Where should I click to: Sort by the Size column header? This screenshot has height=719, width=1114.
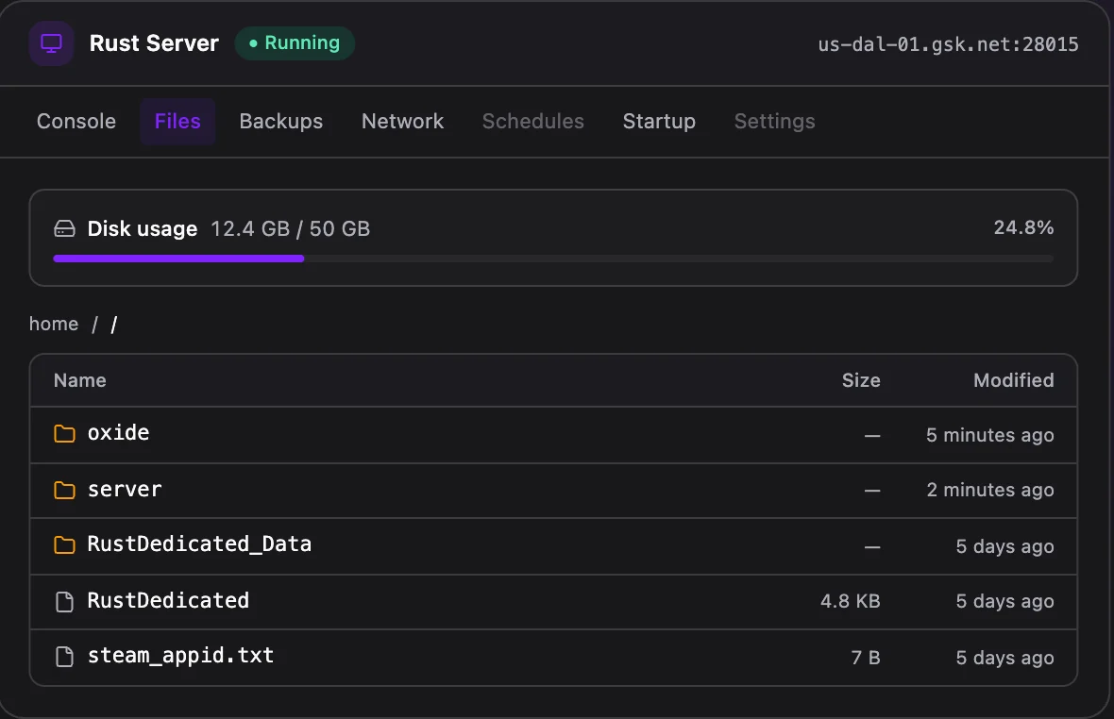click(861, 380)
